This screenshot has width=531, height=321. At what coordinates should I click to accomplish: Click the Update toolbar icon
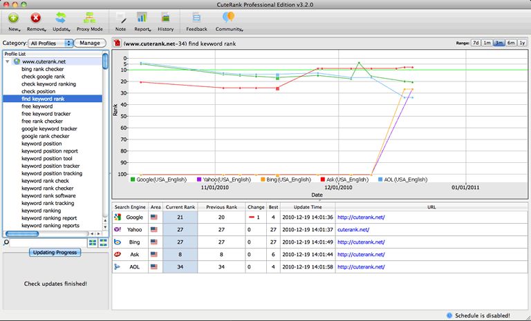[61, 18]
